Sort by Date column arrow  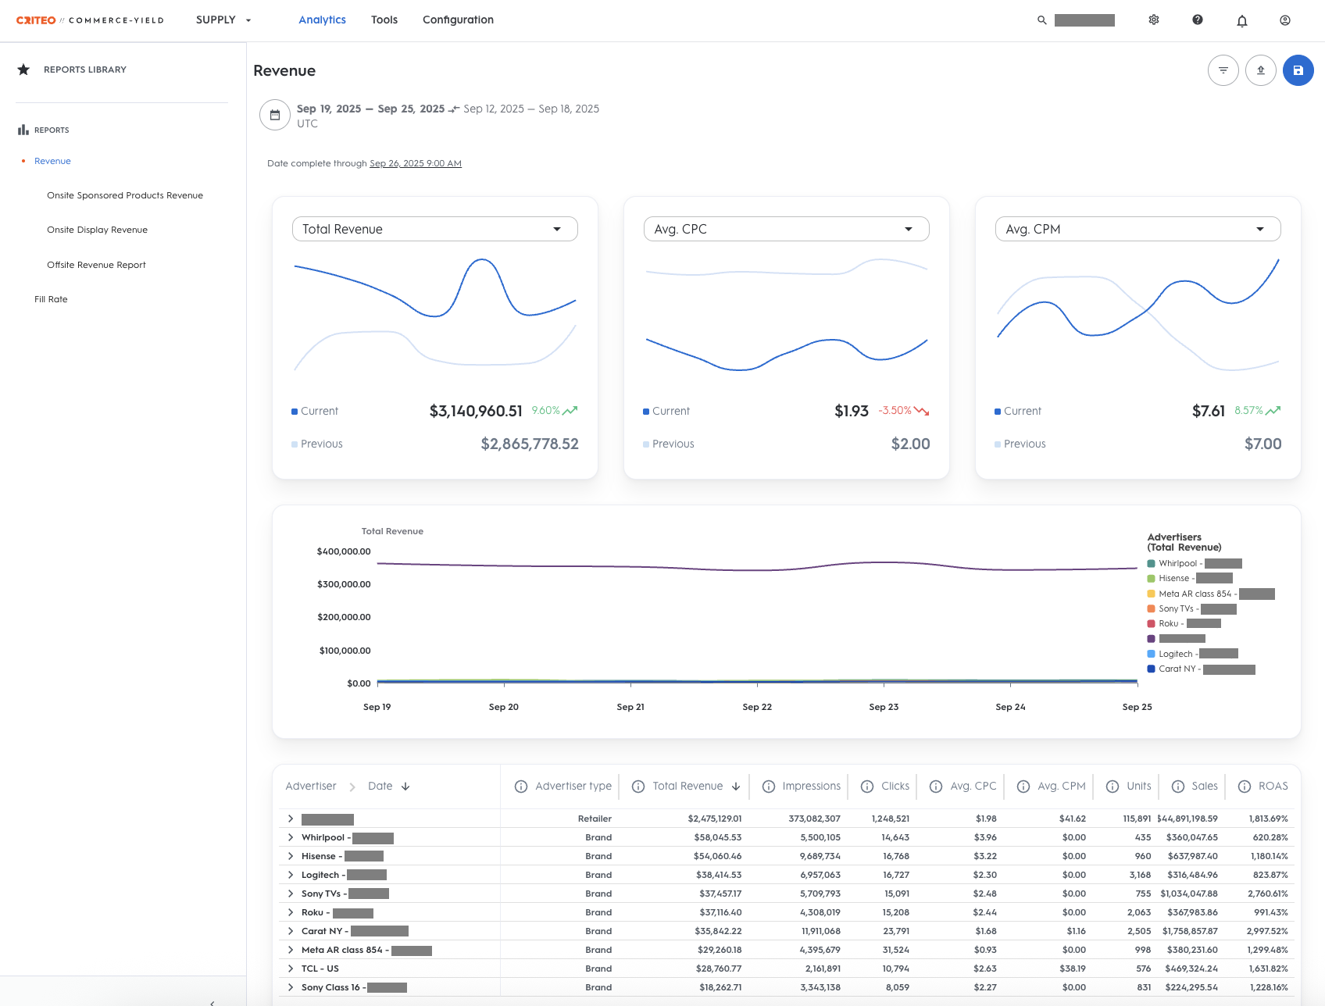click(x=405, y=787)
